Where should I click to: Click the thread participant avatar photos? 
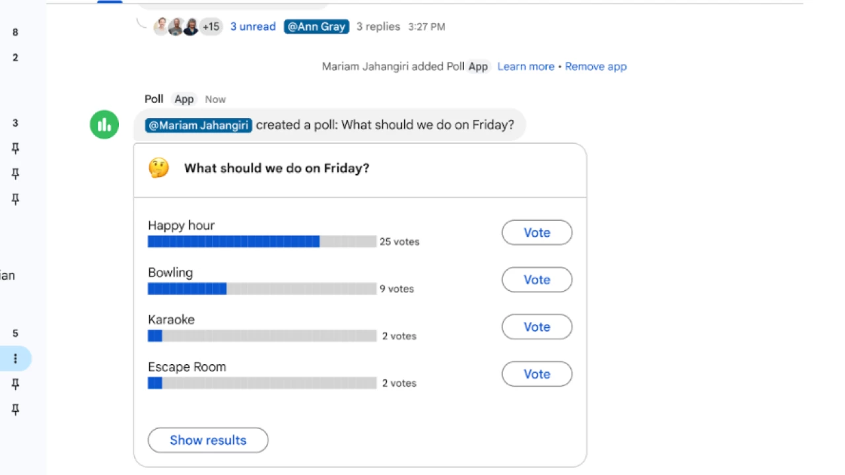pyautogui.click(x=176, y=26)
